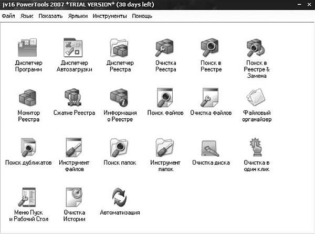Open the Язык menu
Viewport: 315px width, 234px height.
click(x=27, y=16)
